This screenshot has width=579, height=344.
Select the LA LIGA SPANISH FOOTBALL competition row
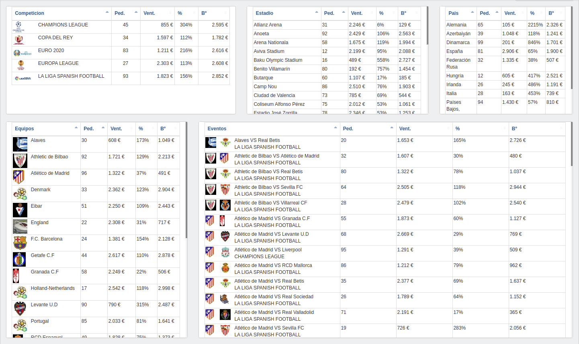click(x=121, y=78)
